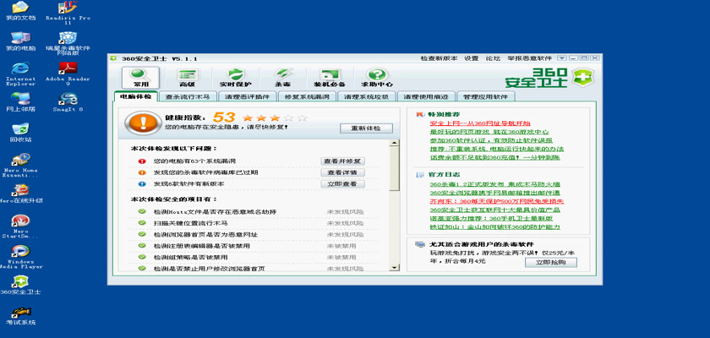Select the Nero StartSmart desktop icon
Viewport: 710px width, 338px height.
pos(20,226)
